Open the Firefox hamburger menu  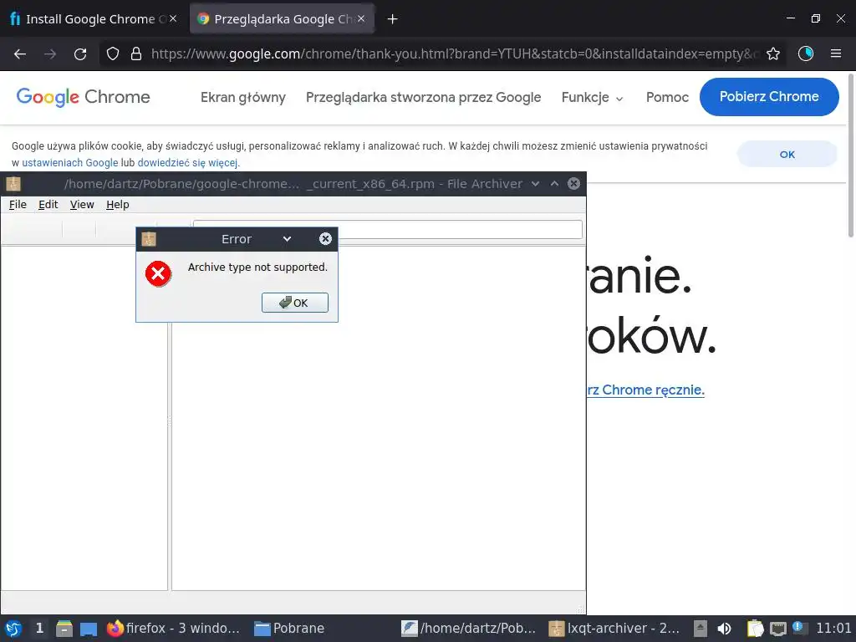point(836,53)
